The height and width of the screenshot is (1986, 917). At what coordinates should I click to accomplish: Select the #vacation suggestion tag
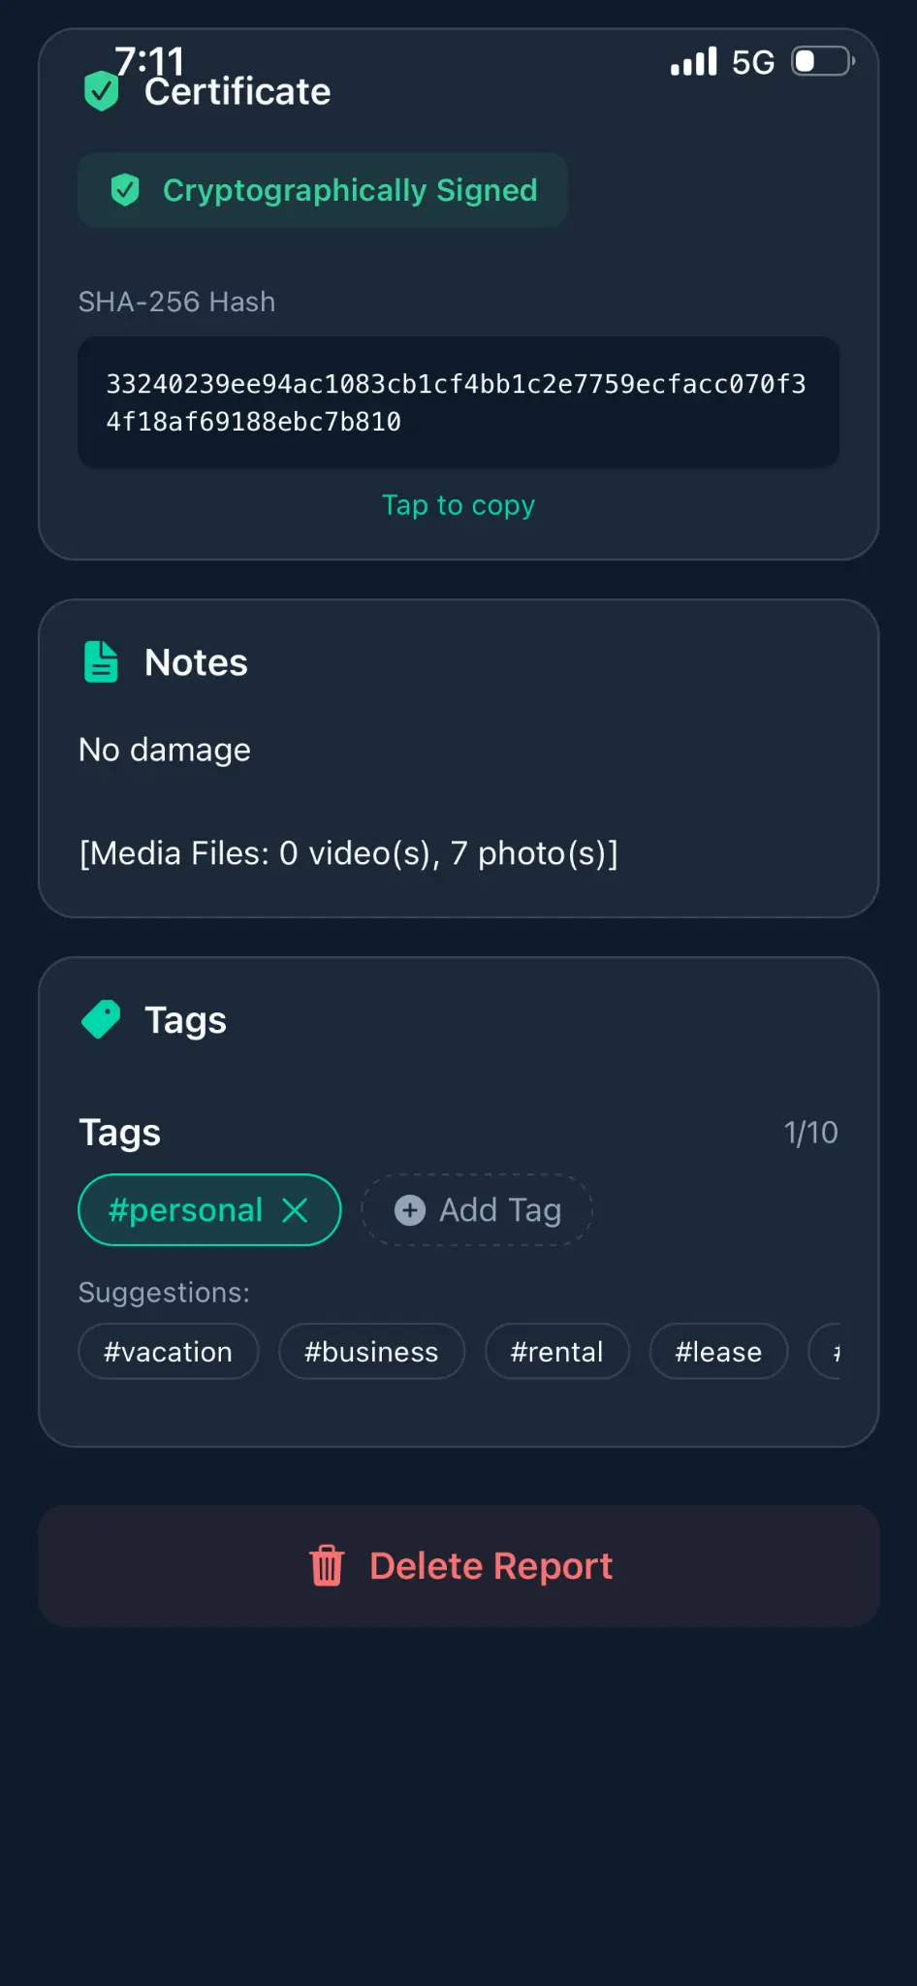point(169,1352)
